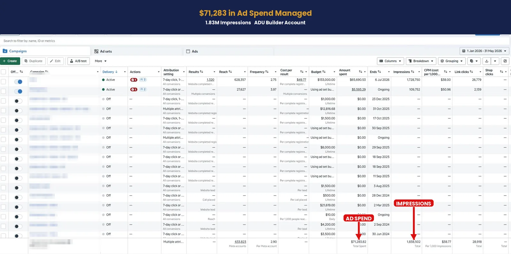This screenshot has height=254, width=511.
Task: Click red rejected-ads badge in first Active row
Action: pos(133,80)
